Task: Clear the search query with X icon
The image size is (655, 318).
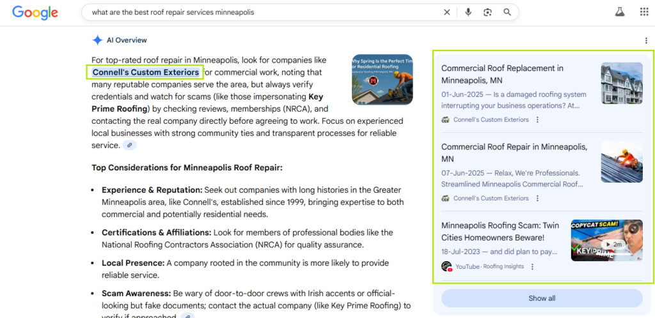Action: [x=446, y=12]
